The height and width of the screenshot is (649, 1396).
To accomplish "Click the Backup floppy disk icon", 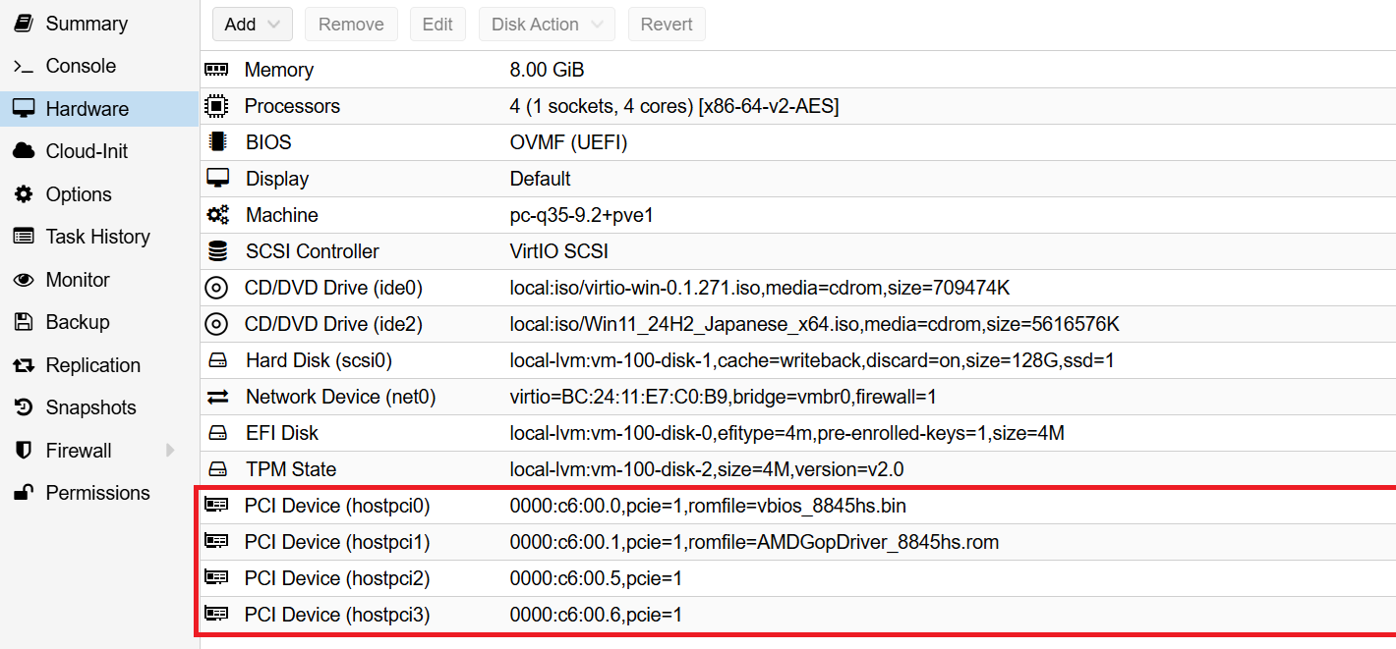I will click(x=24, y=322).
